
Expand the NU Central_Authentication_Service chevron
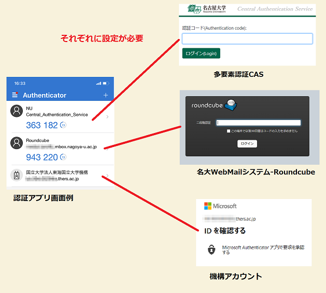tap(107, 117)
